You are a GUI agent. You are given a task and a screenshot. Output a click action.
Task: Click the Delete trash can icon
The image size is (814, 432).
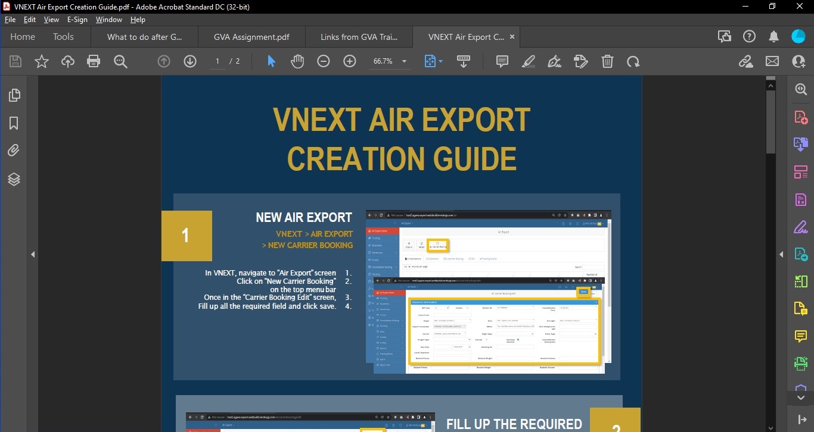click(607, 61)
